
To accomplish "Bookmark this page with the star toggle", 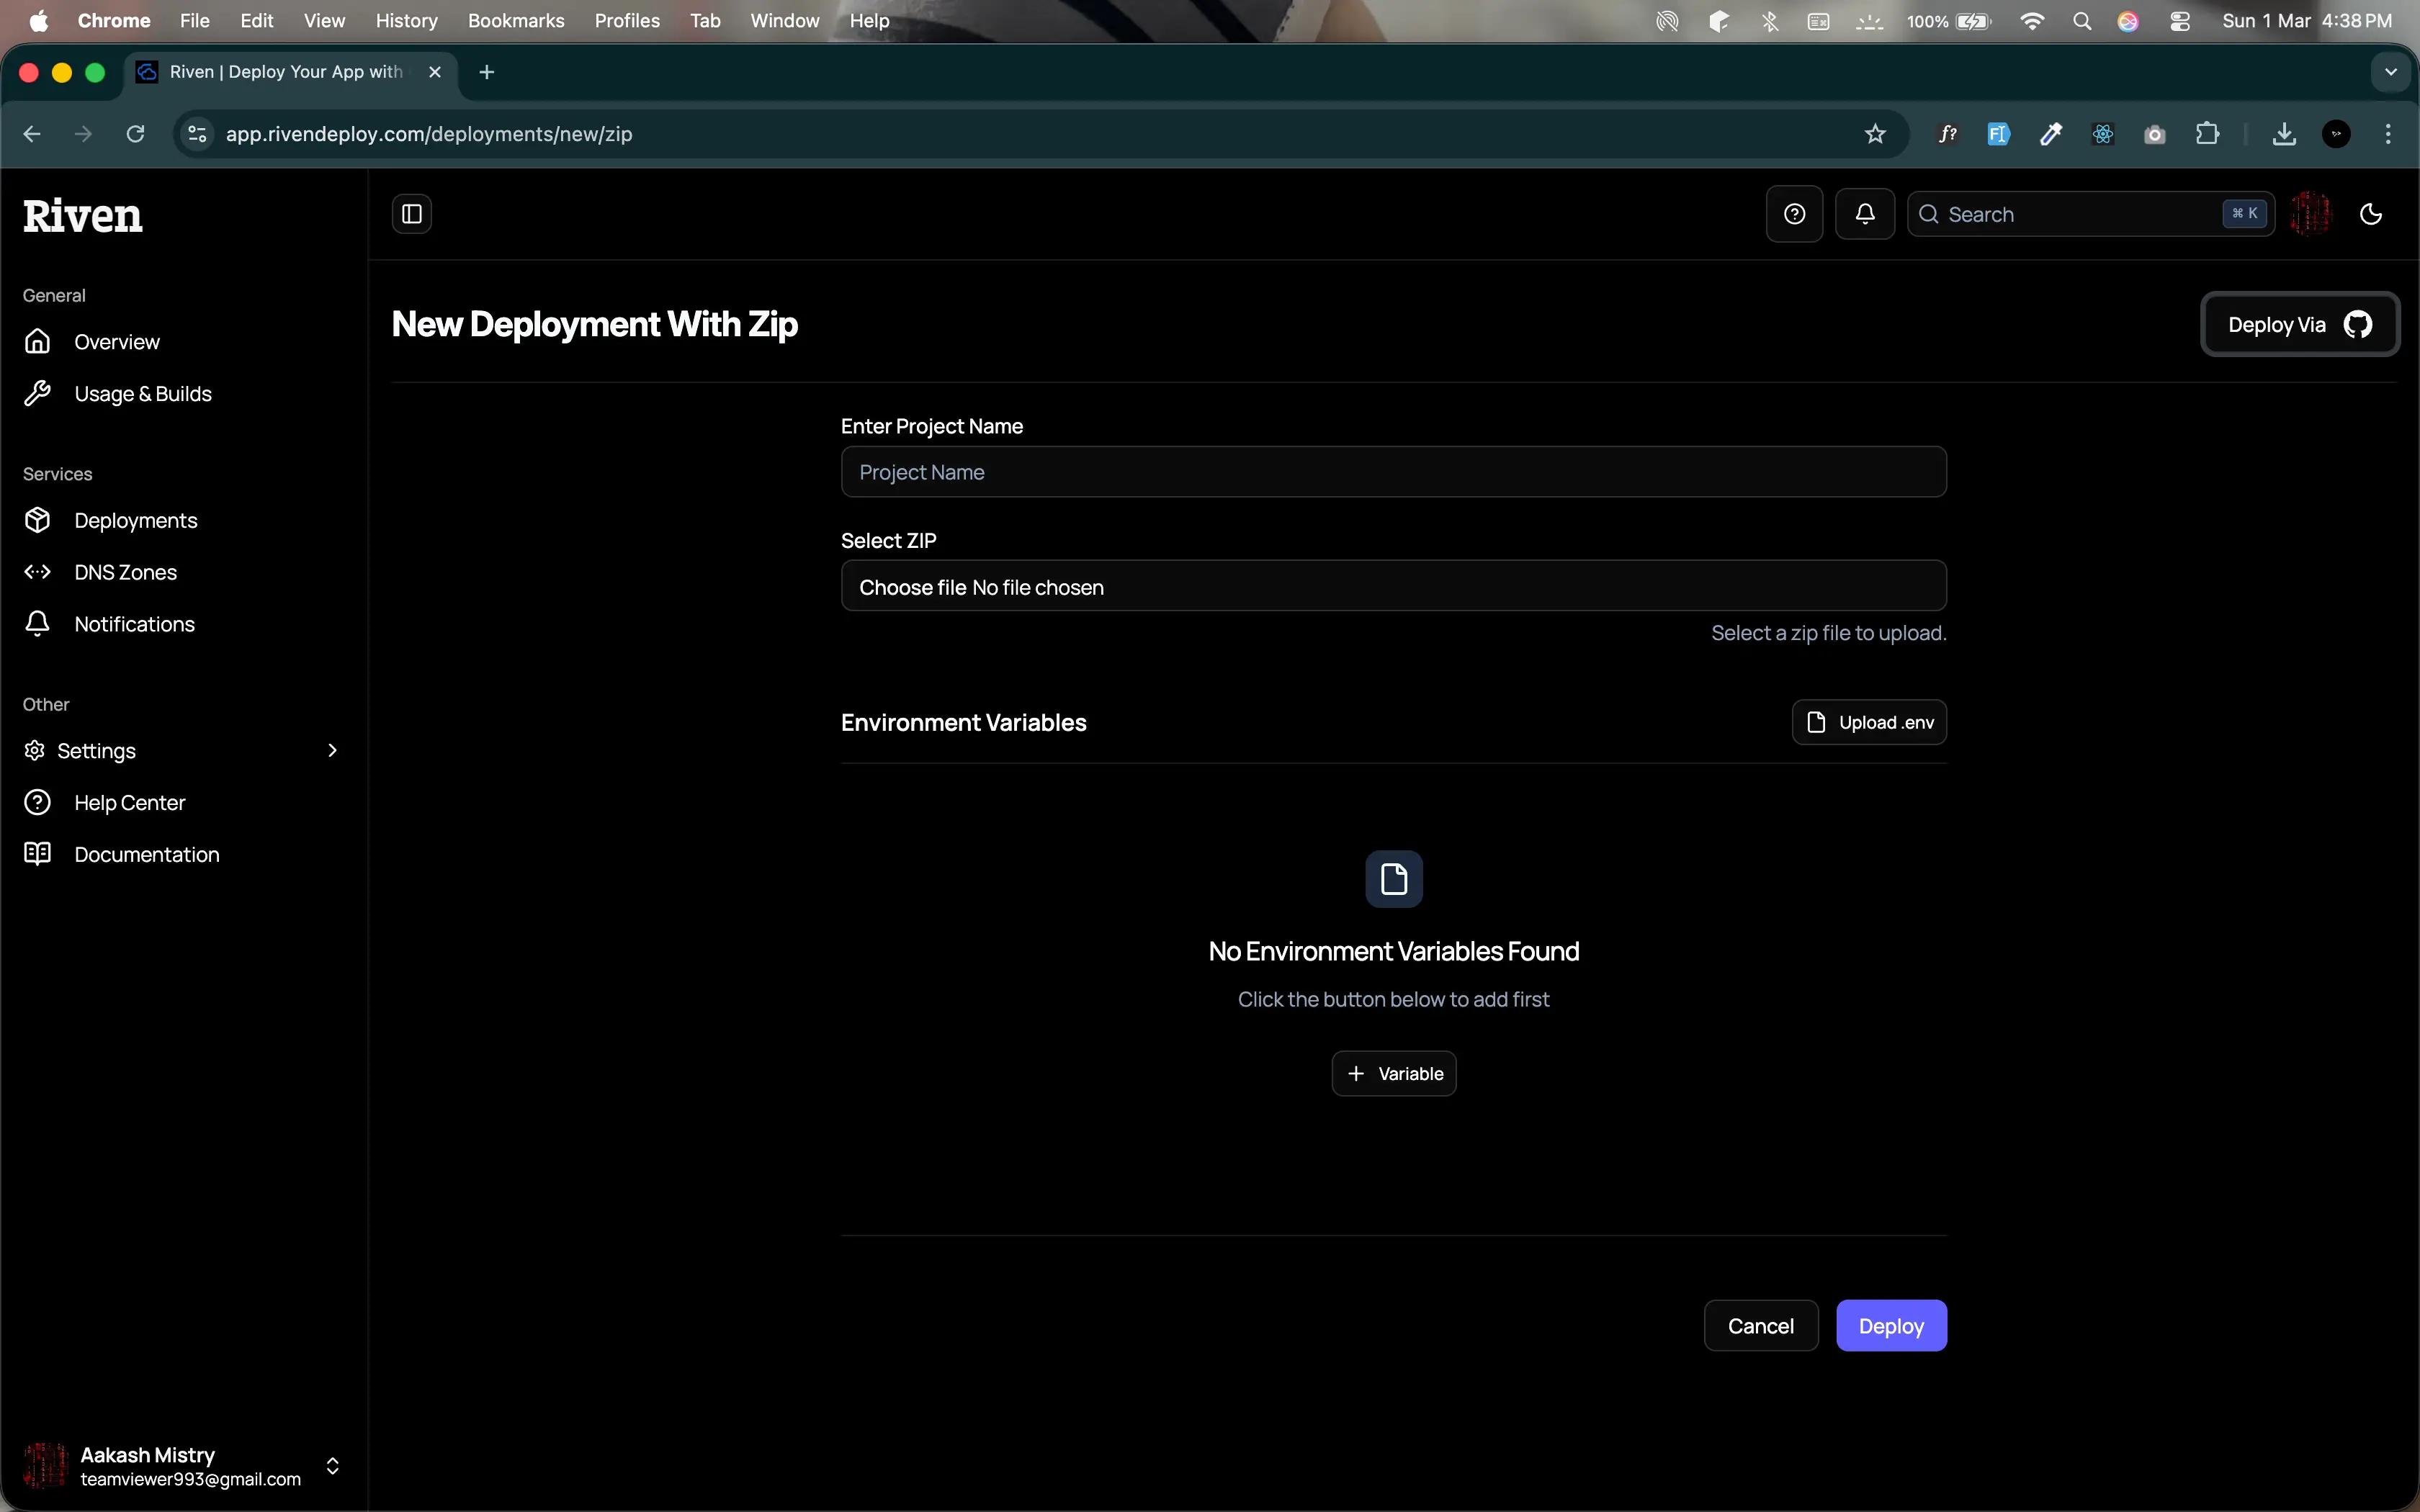I will (x=1875, y=133).
